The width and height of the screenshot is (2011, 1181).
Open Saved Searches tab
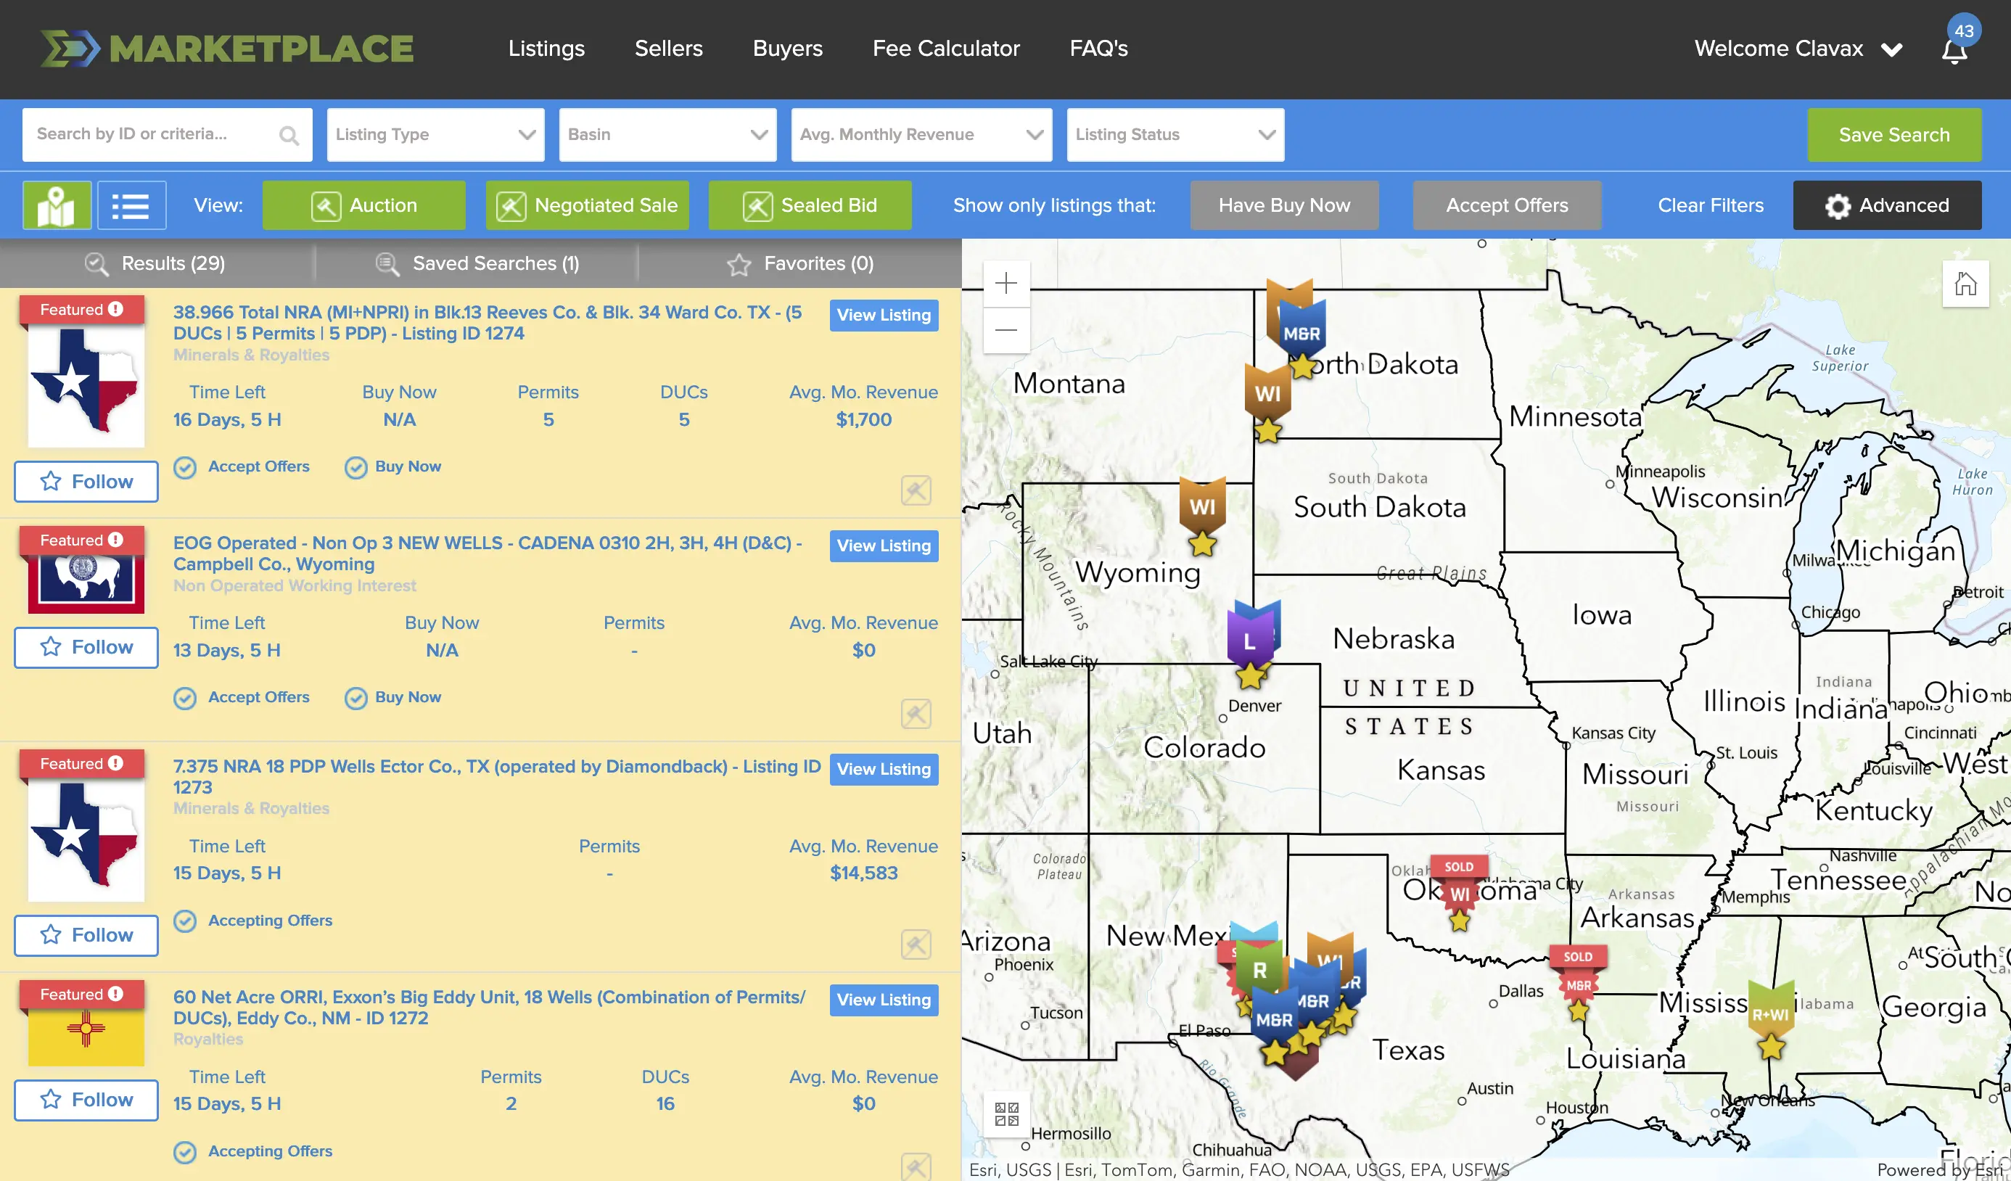tap(478, 263)
